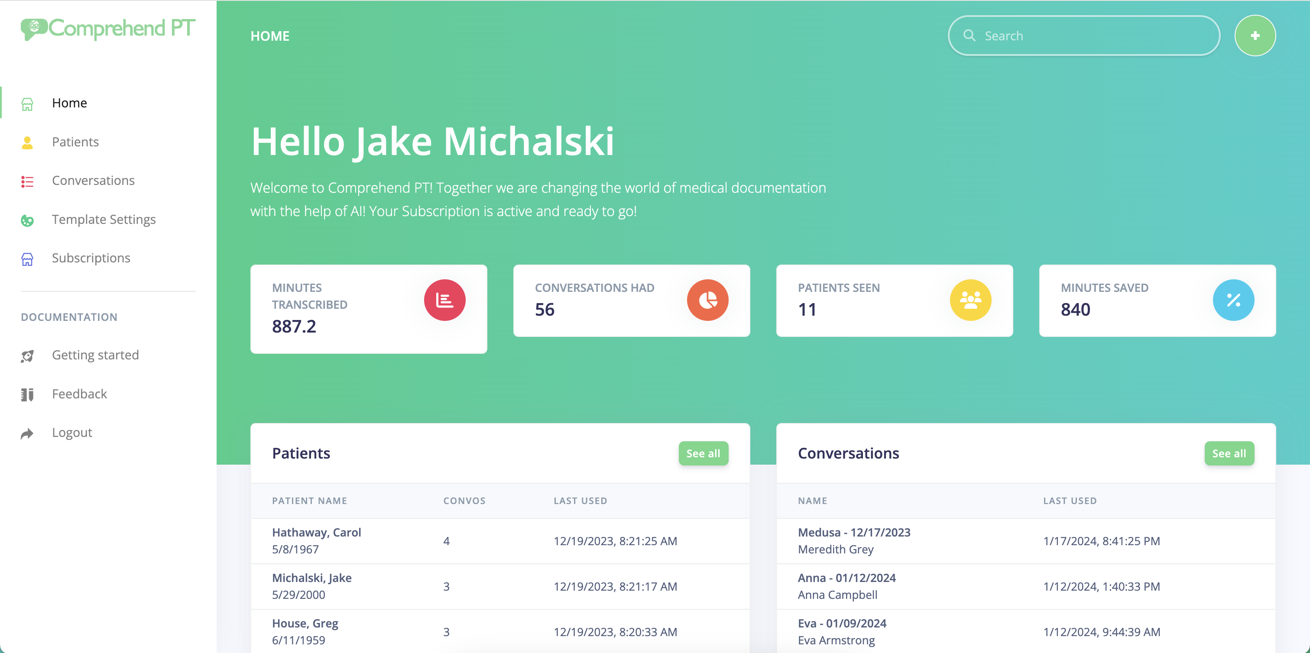
Task: Open patient Hathaway, Carol row
Action: (x=316, y=533)
